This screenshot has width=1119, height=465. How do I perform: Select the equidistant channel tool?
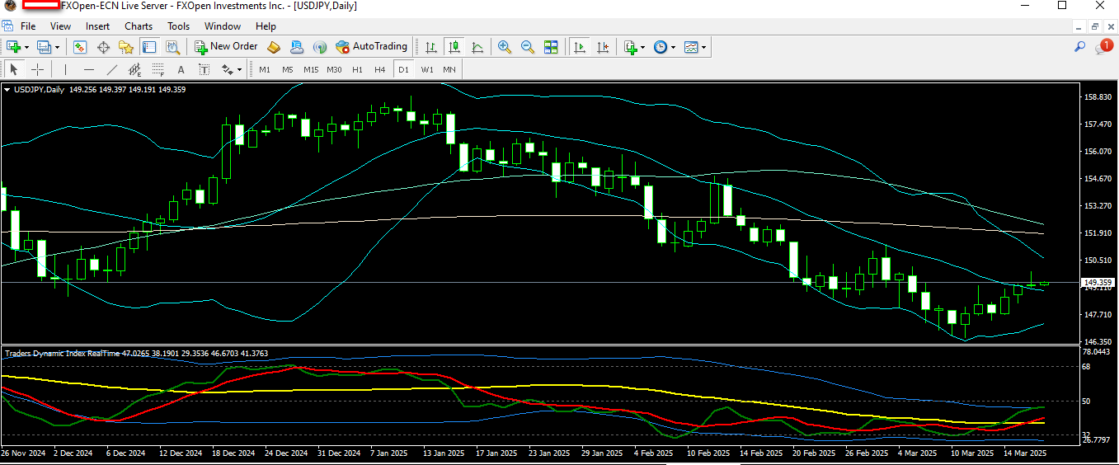tap(134, 69)
